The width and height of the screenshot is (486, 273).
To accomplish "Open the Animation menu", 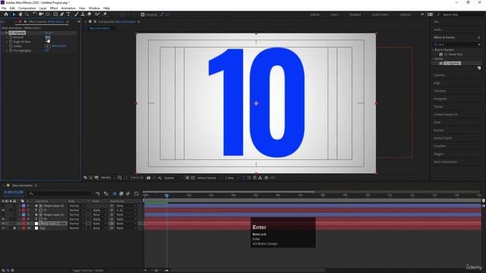I will click(68, 8).
